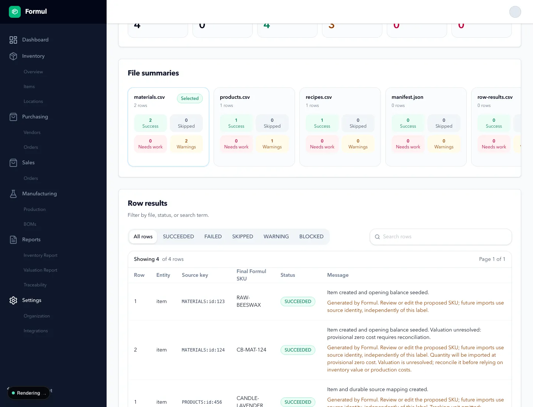
Task: Click source key PRODUCTS:id:456
Action: click(202, 402)
